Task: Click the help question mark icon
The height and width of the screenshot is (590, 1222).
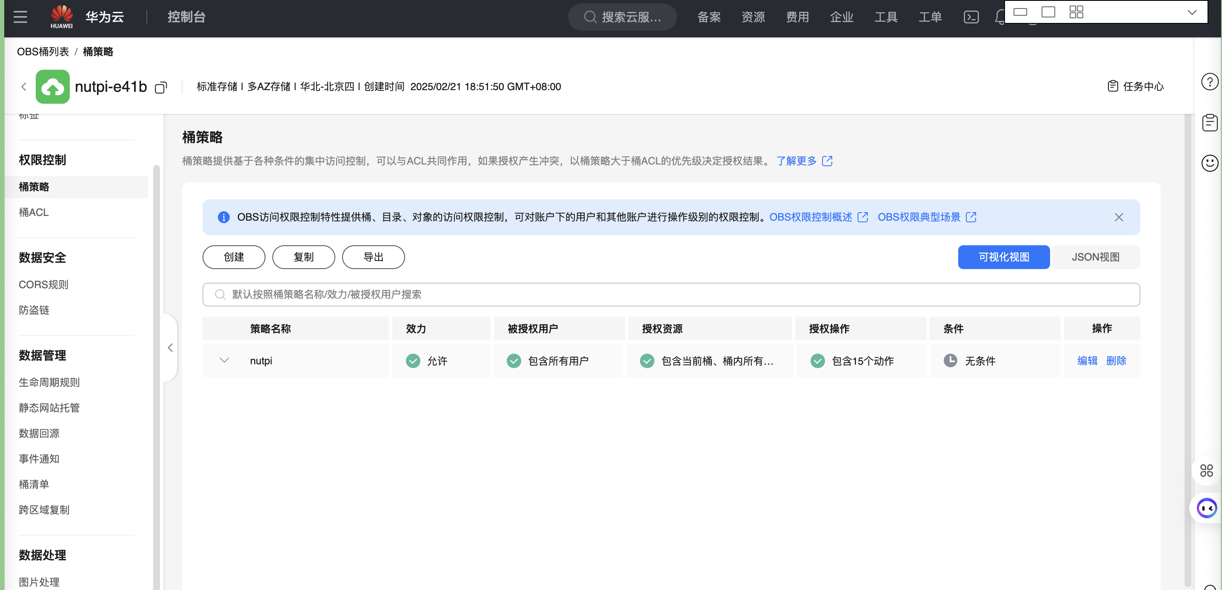Action: point(1209,82)
